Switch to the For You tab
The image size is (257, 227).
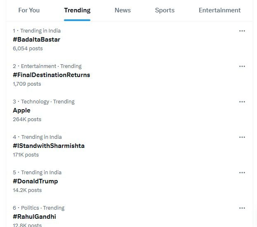29,10
